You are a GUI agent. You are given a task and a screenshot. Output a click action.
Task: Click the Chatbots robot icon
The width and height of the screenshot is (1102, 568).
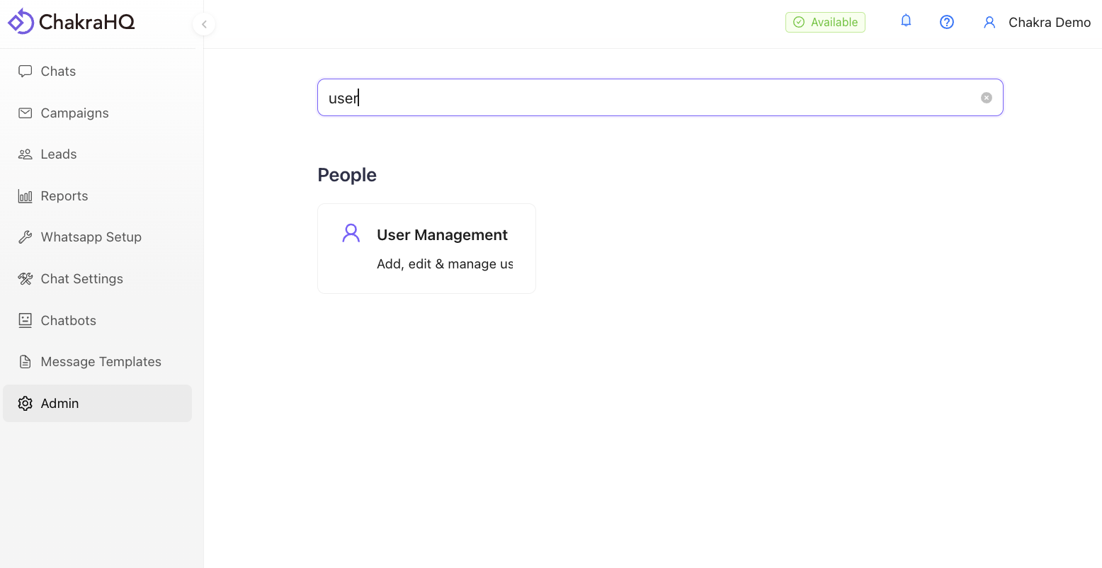25,320
